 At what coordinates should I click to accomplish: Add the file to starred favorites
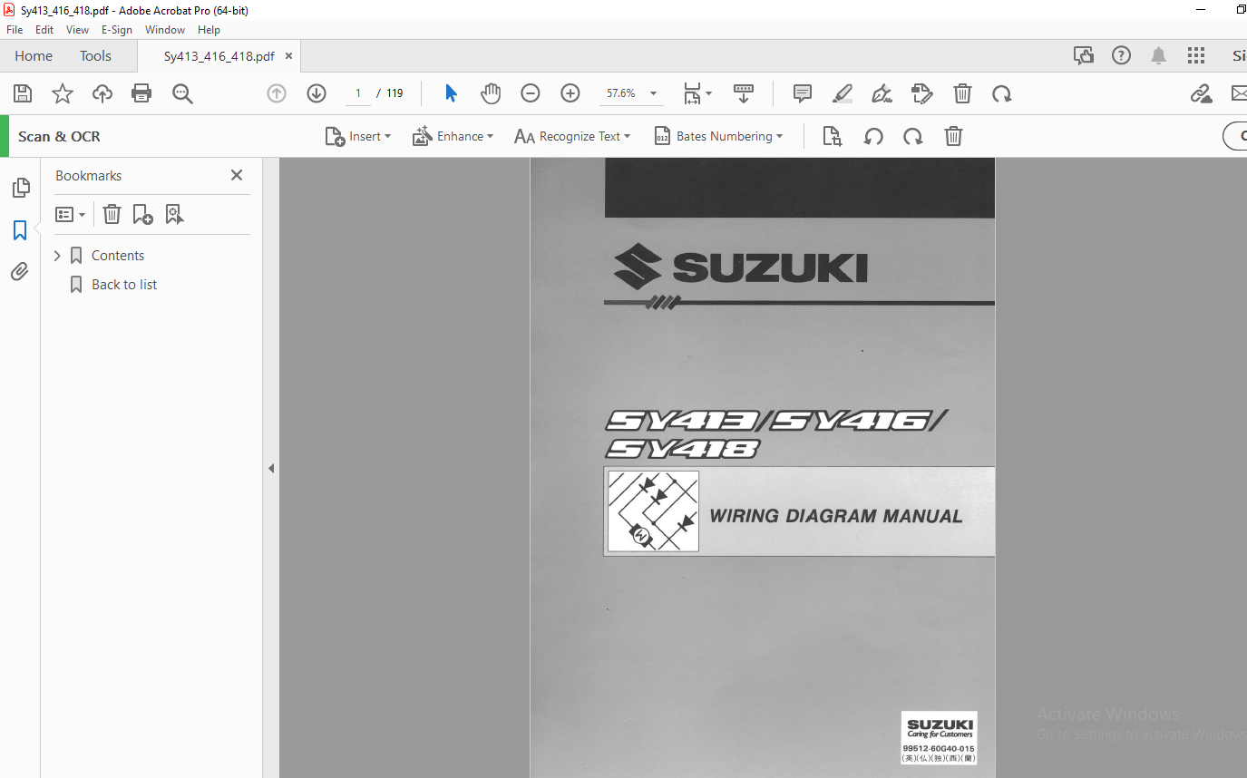click(x=63, y=93)
